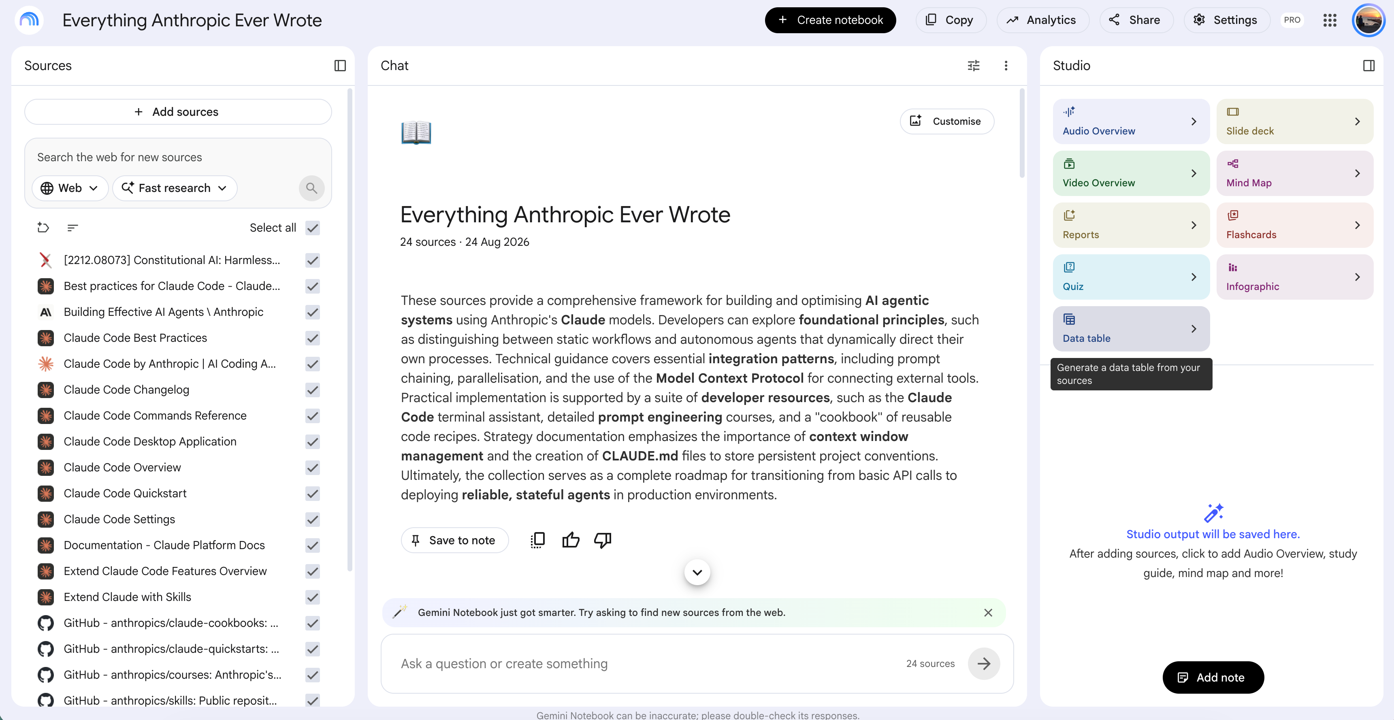Click the filter sources list icon
1394x720 pixels.
click(72, 228)
